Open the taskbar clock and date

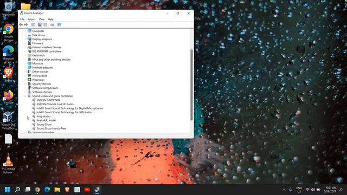[331, 190]
